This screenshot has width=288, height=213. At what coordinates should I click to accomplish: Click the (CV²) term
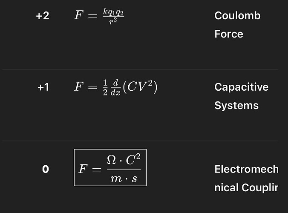[140, 87]
